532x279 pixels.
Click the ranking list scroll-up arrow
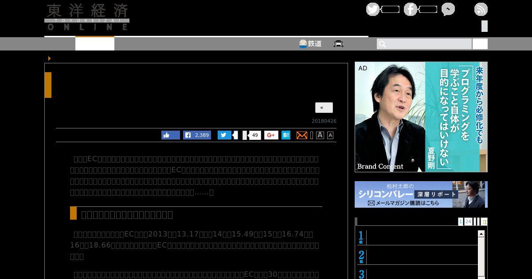pyautogui.click(x=481, y=234)
